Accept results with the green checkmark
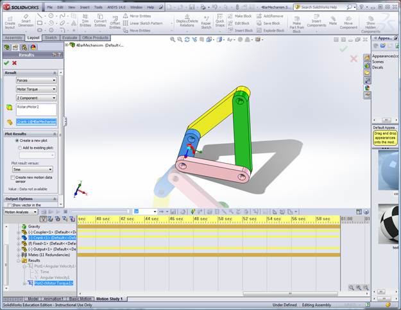Screen dimensions: 401x310 point(6,63)
